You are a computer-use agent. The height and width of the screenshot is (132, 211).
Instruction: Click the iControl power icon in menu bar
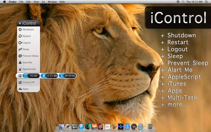[x=178, y=2]
